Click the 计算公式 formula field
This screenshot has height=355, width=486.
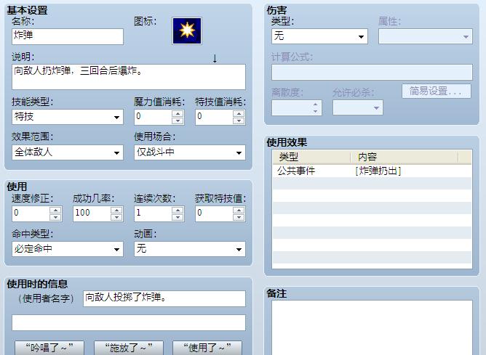pos(372,73)
